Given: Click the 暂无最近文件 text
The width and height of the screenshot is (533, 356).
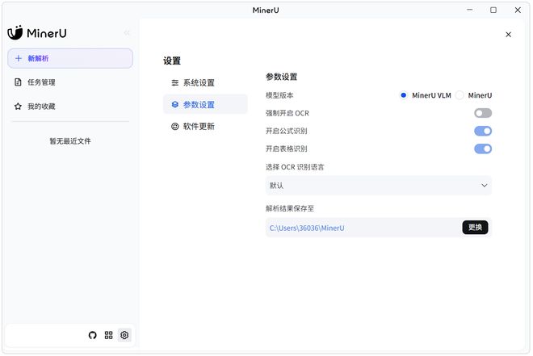Looking at the screenshot, I should (x=70, y=141).
